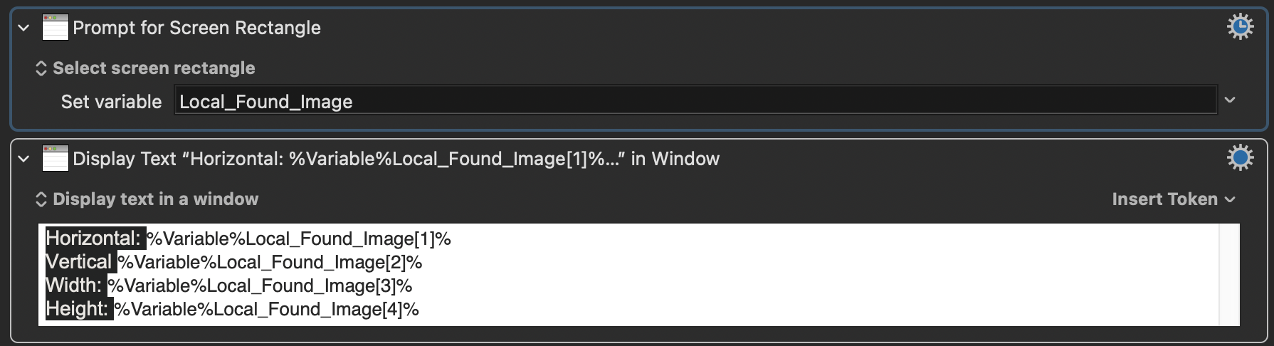This screenshot has height=346, width=1274.
Task: Click the highlighted "Vertical" label in text
Action: pos(79,262)
